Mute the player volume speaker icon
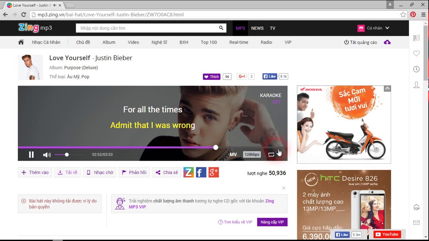 47,155
